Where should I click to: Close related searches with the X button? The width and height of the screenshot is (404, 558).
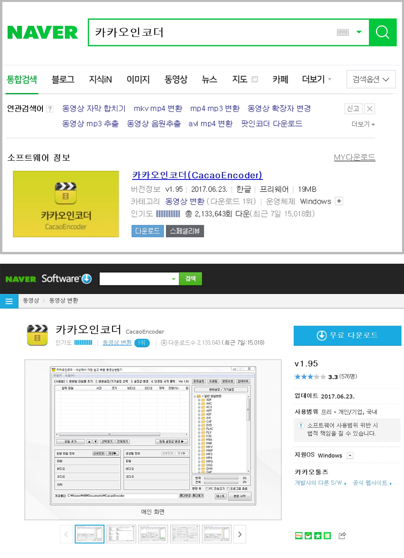369,109
